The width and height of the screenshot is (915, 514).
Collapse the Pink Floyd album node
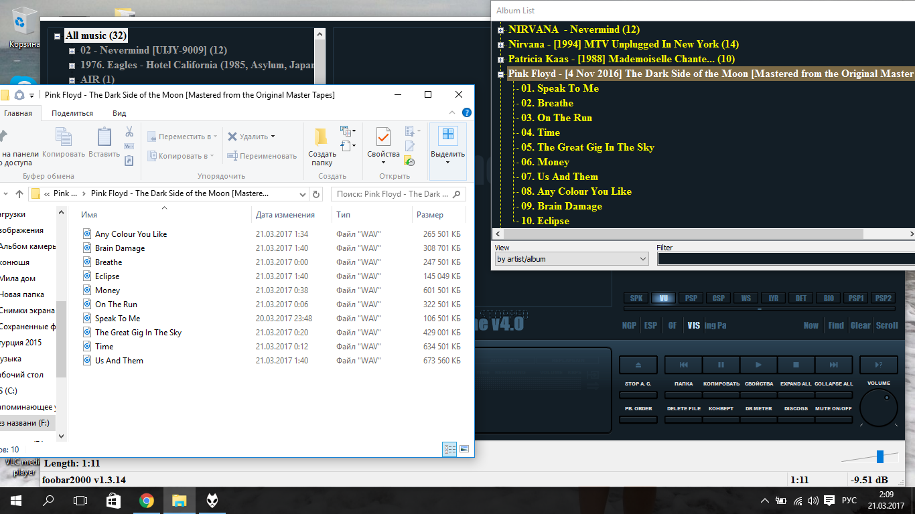tap(500, 74)
